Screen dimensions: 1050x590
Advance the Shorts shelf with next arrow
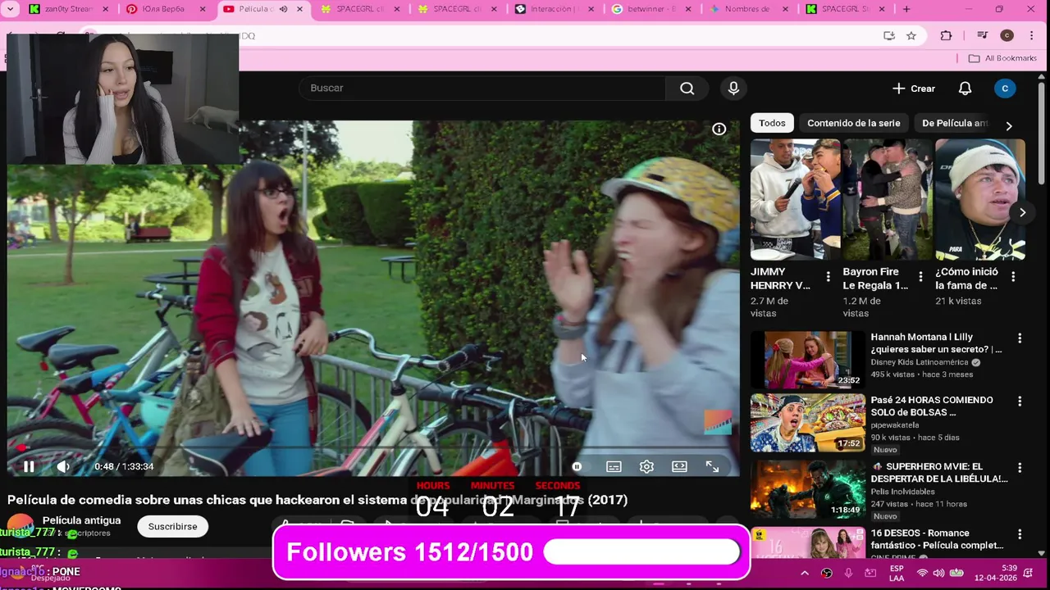[1022, 212]
